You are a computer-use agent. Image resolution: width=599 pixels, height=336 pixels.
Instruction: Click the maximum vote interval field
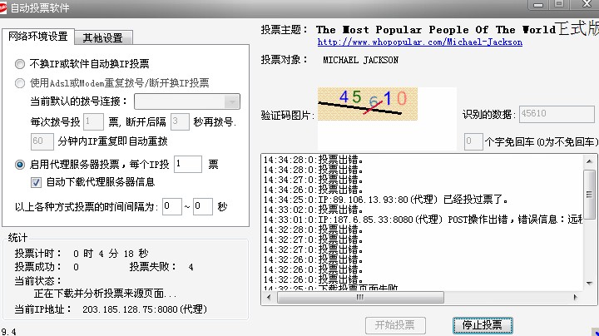(x=203, y=205)
